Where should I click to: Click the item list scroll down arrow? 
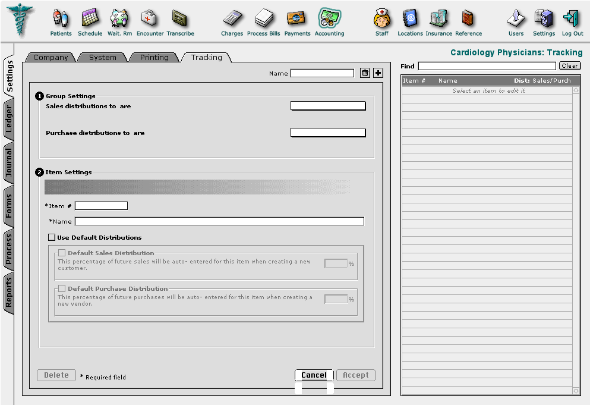[576, 391]
